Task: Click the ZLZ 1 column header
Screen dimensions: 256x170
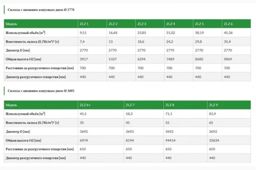Action: pyautogui.click(x=84, y=24)
